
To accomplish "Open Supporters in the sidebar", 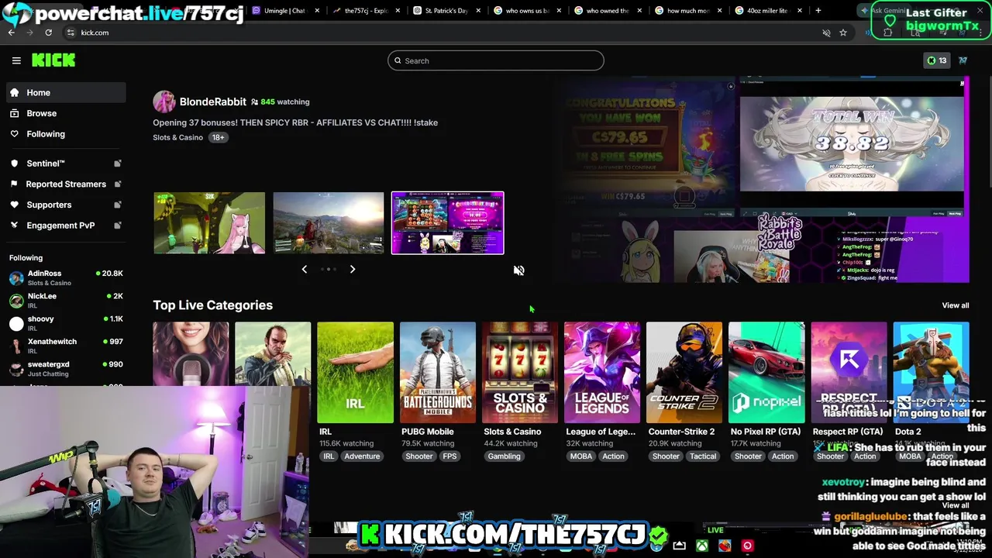I will [66, 205].
